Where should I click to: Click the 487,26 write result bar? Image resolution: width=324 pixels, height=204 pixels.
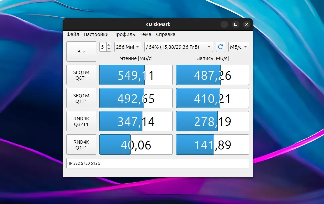[213, 75]
